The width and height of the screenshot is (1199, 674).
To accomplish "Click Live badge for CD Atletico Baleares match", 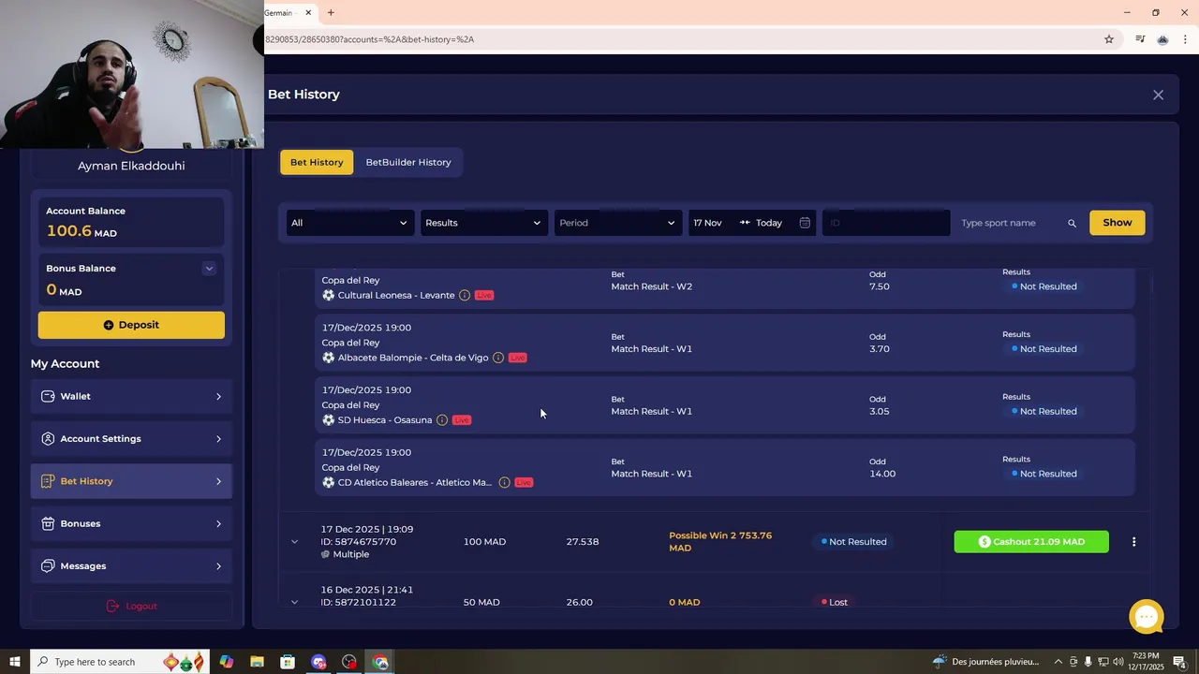I will point(524,483).
